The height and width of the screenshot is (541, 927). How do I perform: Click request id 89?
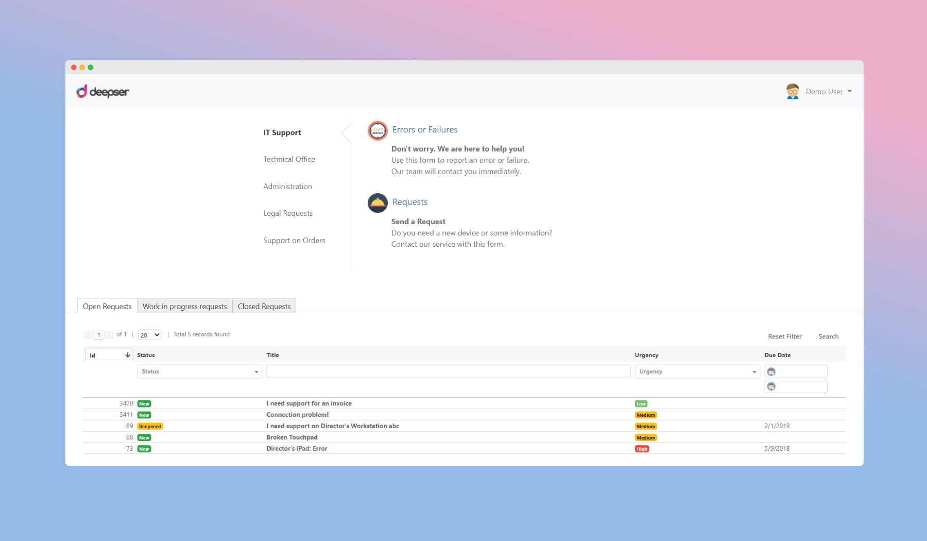coord(129,426)
